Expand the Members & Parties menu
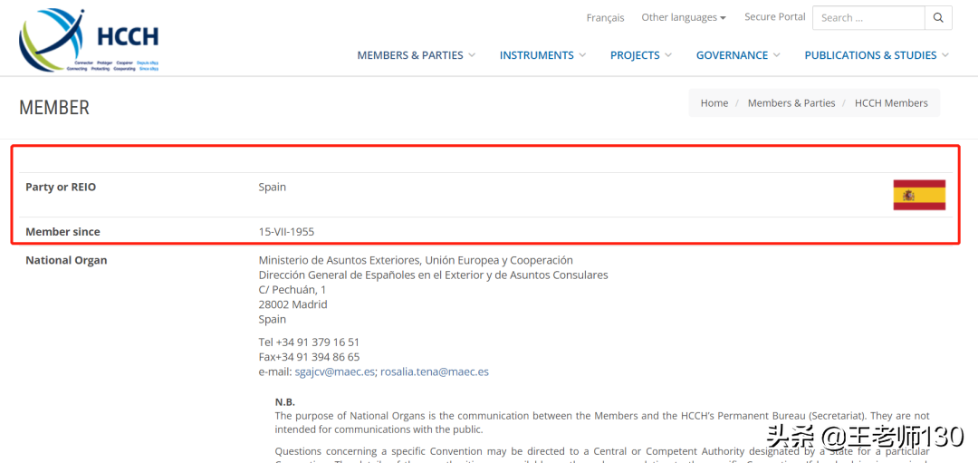This screenshot has width=978, height=463. point(416,55)
